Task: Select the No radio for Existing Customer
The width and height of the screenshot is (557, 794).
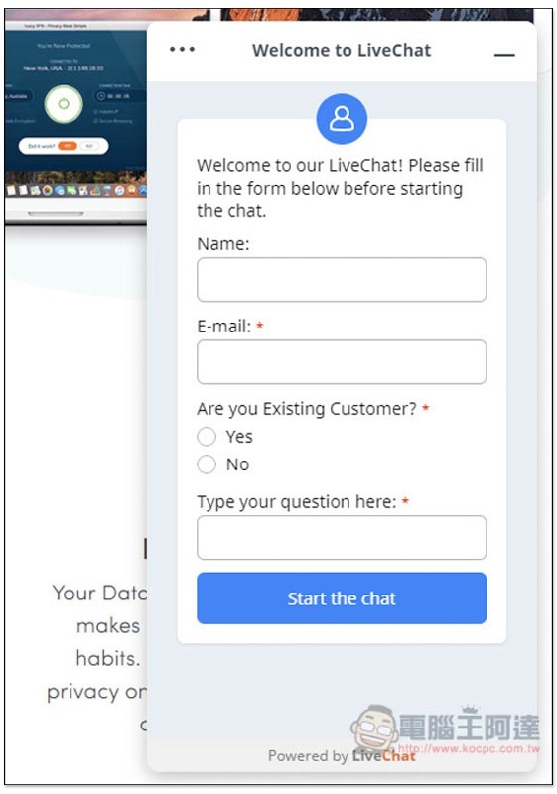Action: click(207, 463)
